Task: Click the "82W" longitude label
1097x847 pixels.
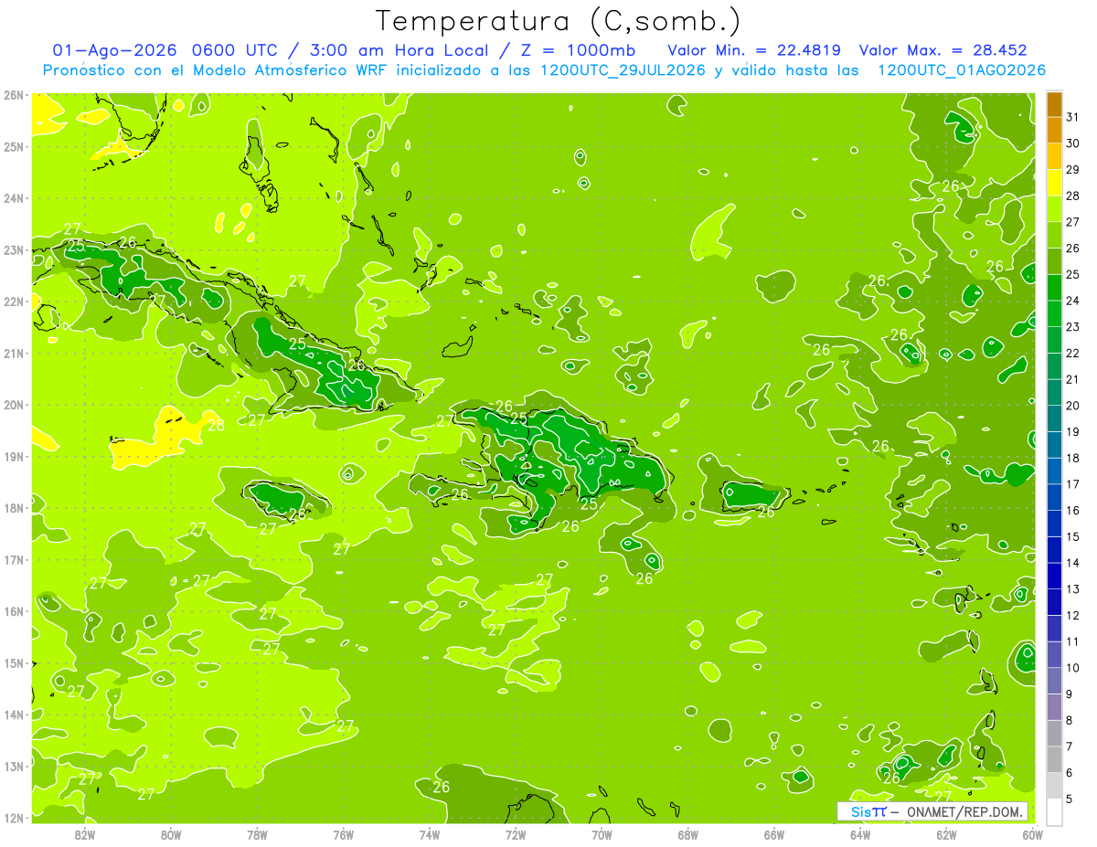Action: [85, 834]
